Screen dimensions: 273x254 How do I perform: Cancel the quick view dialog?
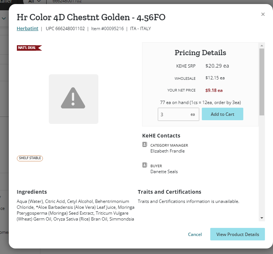click(195, 234)
